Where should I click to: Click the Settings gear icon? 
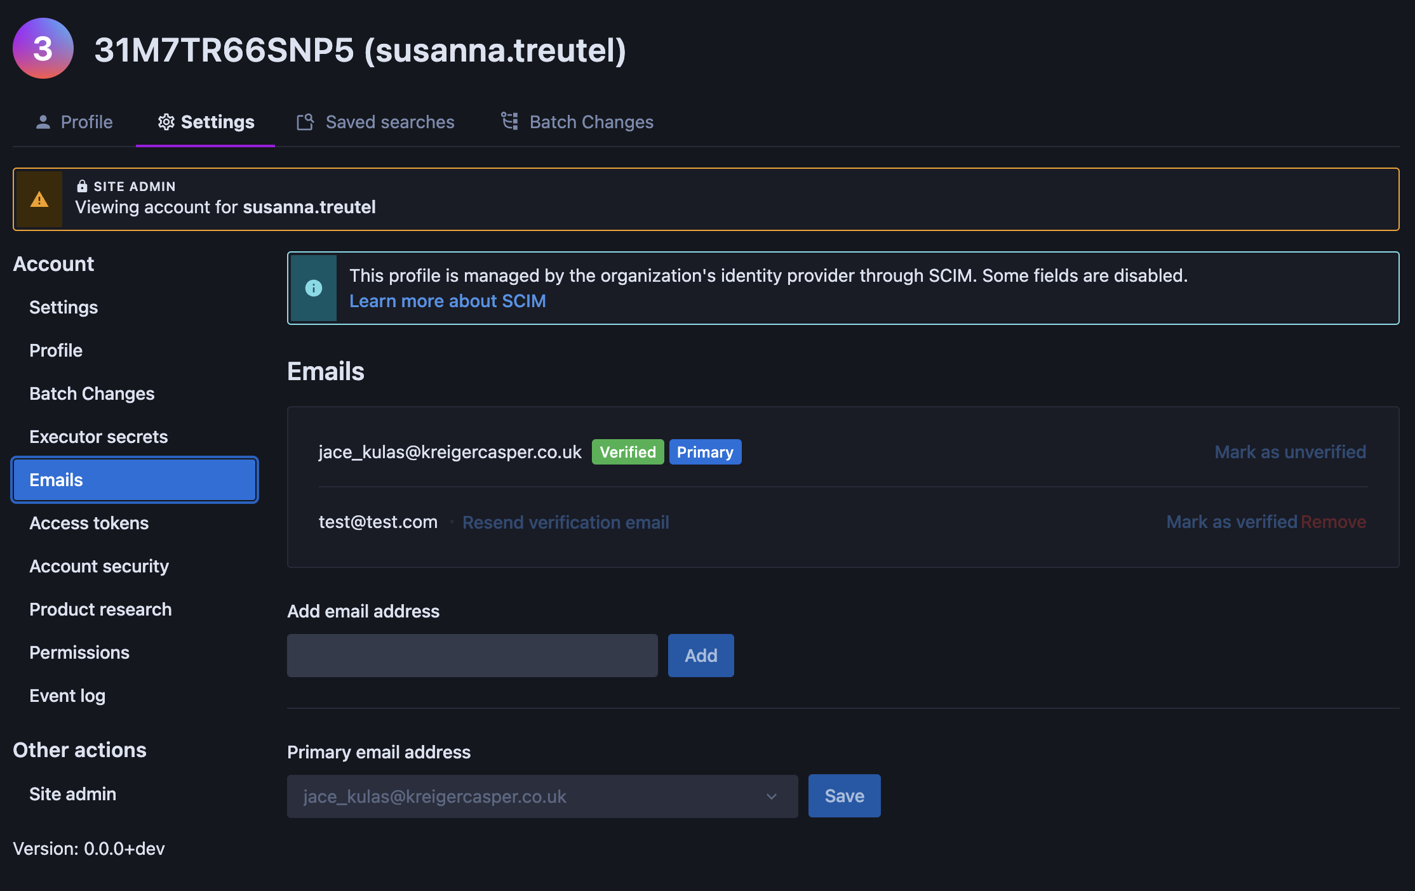tap(166, 122)
